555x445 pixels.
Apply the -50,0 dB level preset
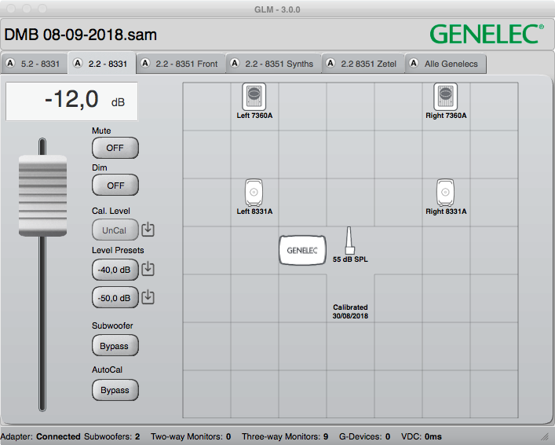click(x=115, y=298)
